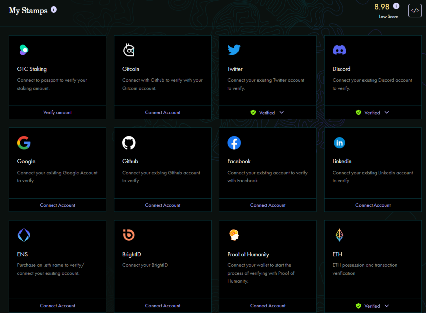Click the Discord logo icon
The height and width of the screenshot is (313, 426).
[x=339, y=50]
